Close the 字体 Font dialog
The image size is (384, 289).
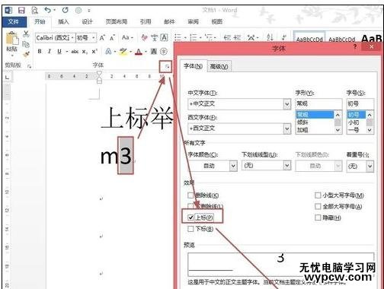coord(371,46)
